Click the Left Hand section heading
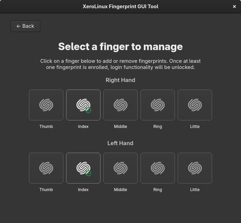Viewport: 241px width, 223px height. [120, 143]
